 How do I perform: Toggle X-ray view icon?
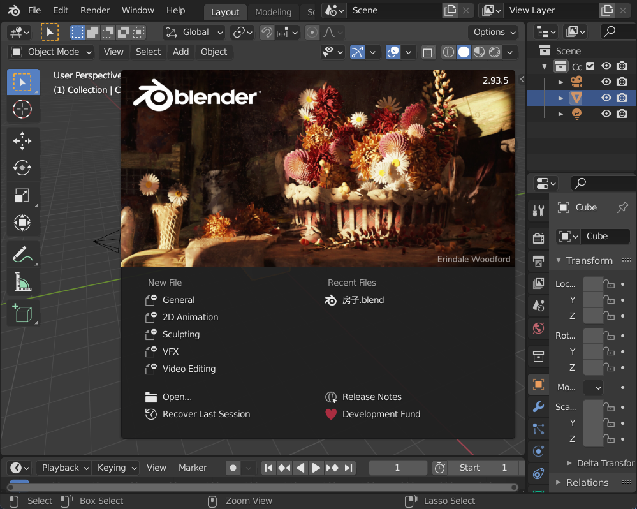pos(428,52)
